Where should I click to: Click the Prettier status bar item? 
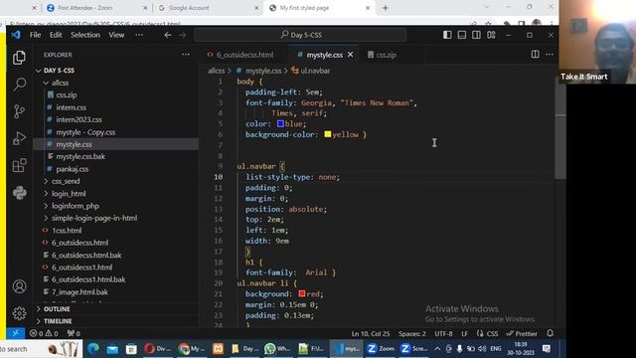tap(522, 334)
